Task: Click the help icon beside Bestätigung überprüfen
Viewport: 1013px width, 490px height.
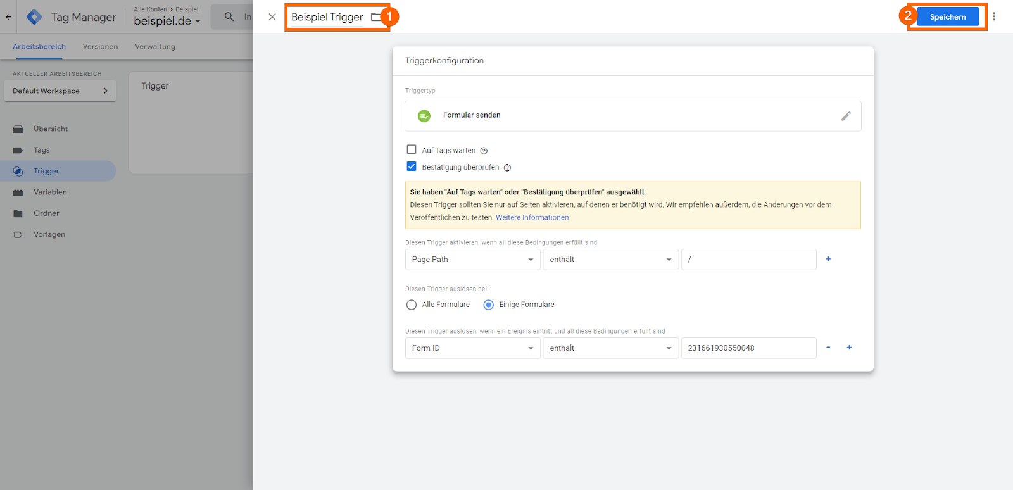Action: (x=507, y=168)
